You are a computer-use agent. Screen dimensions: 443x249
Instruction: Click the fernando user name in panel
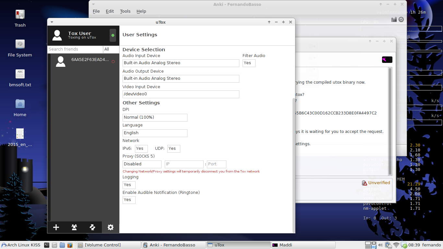(x=432, y=245)
